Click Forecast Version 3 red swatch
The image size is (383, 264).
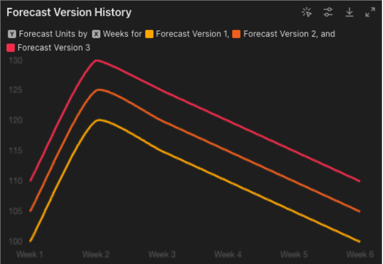[x=11, y=48]
